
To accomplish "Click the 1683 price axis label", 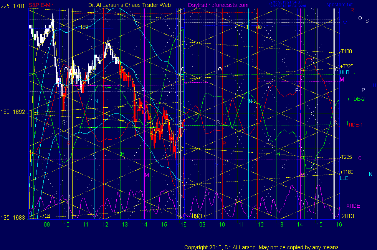I will 19,218.
